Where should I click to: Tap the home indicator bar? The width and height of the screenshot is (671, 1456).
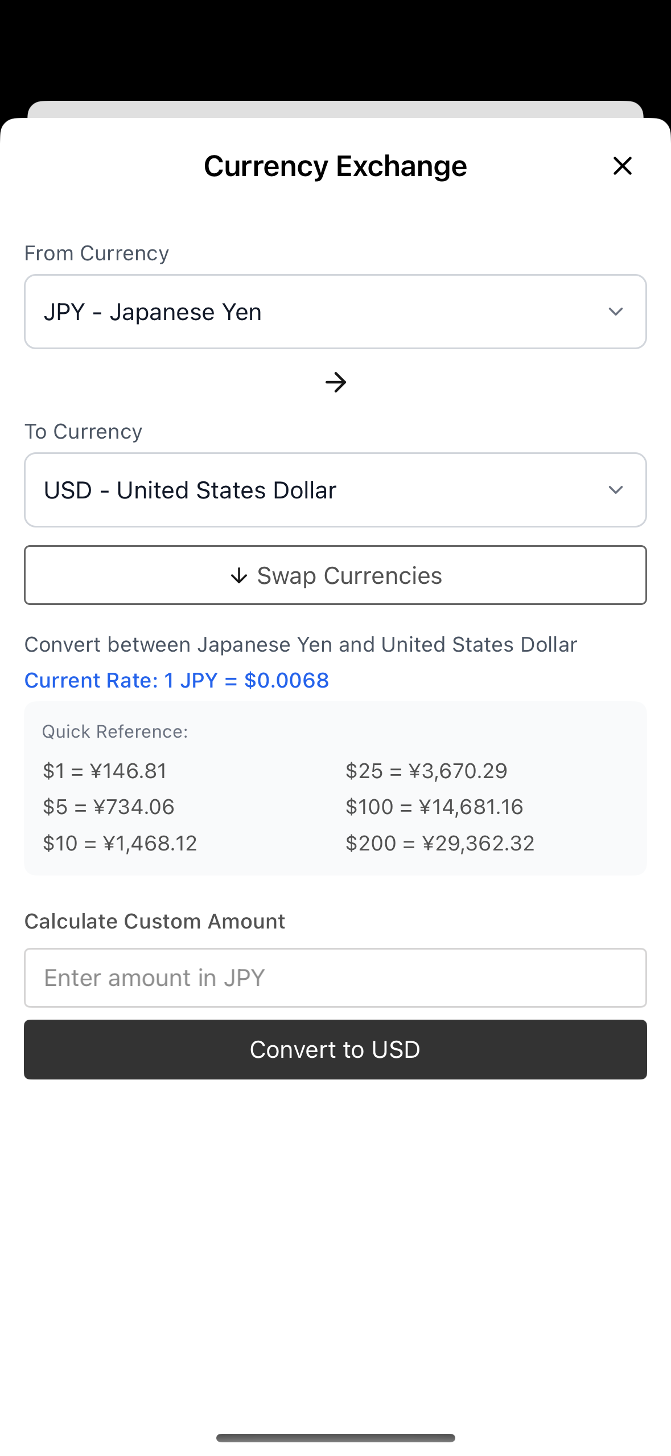pos(335,1438)
